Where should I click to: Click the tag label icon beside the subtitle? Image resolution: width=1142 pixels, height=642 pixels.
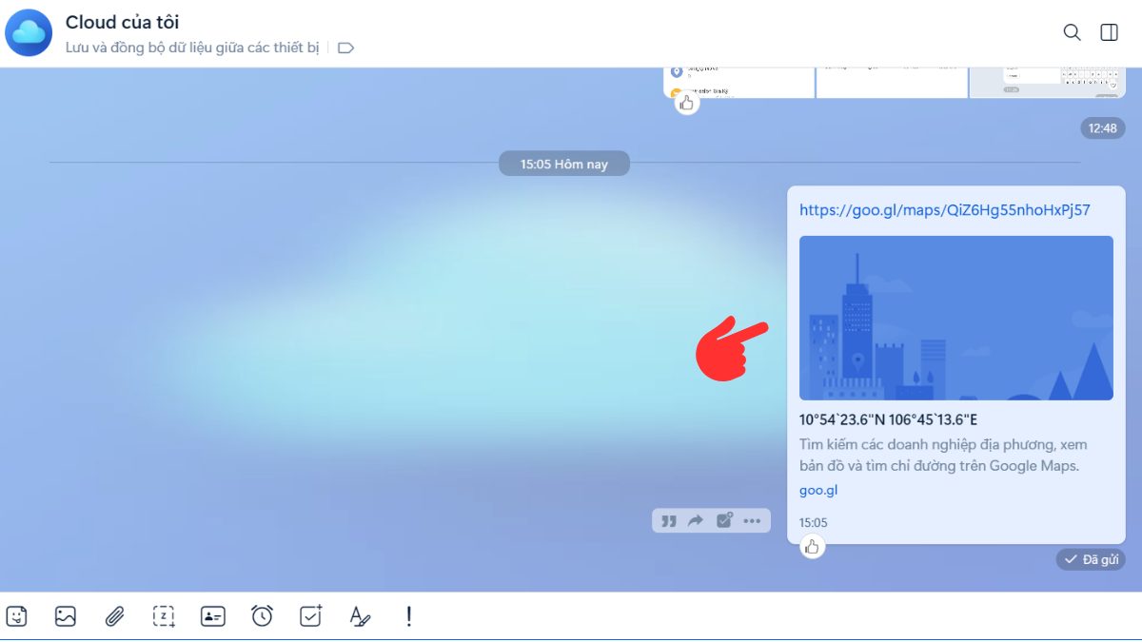click(x=345, y=48)
